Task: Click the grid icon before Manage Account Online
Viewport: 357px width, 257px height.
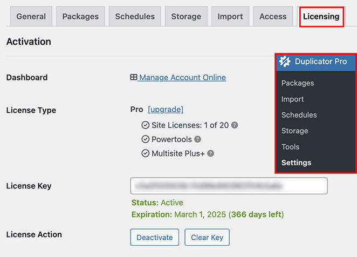Action: tap(134, 78)
